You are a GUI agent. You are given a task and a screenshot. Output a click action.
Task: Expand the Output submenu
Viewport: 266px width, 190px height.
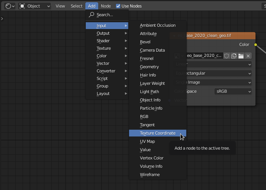coord(107,33)
